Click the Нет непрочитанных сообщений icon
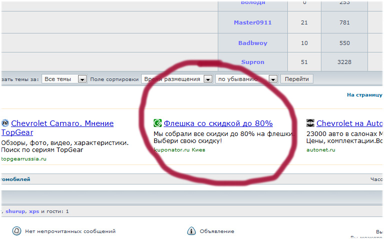Screen dimensions: 384x239 click(17, 231)
